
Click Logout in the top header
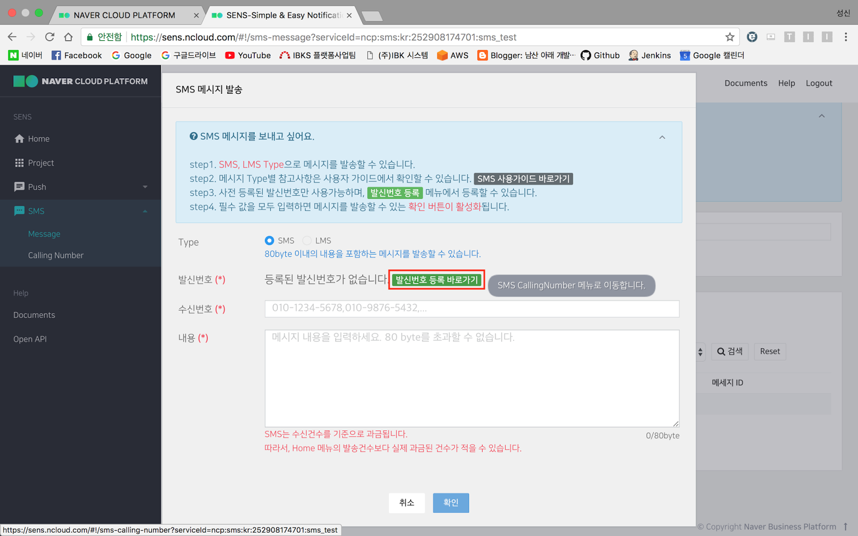819,83
